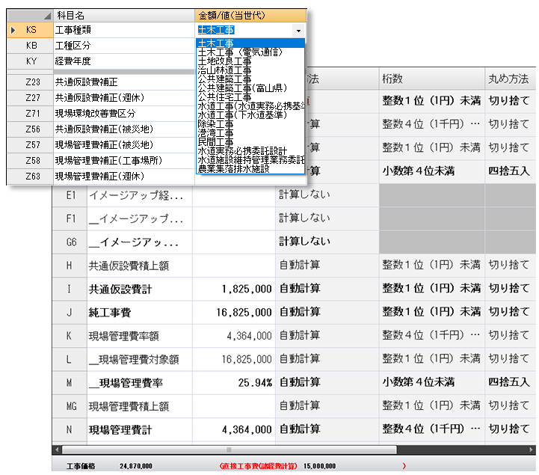The image size is (539, 475).
Task: Pick 公共住宅工事 from the dropdown
Action: 224,97
